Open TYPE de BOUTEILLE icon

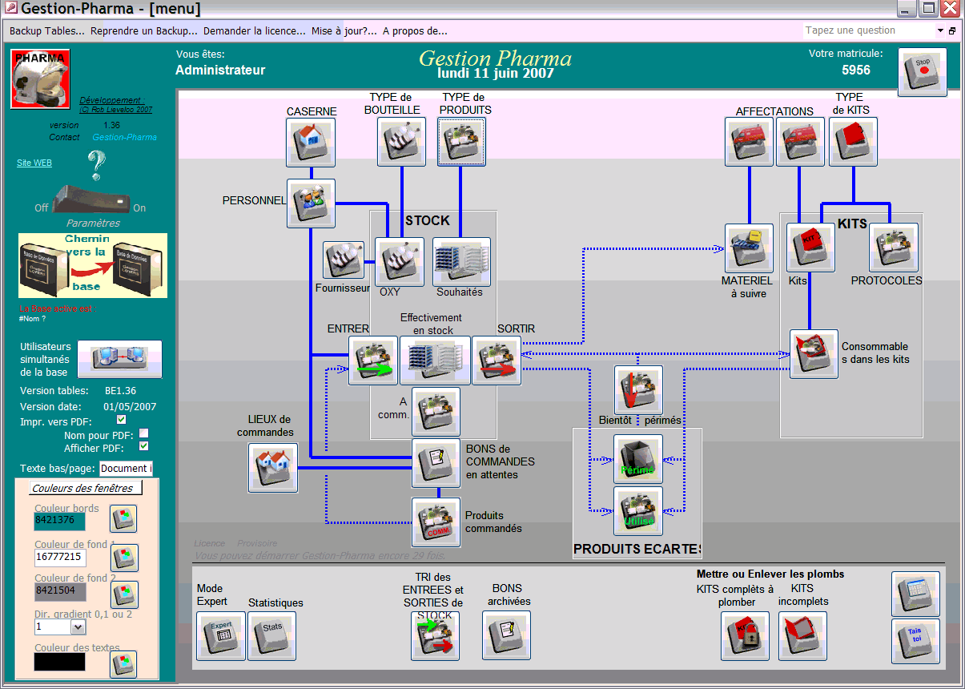click(401, 142)
